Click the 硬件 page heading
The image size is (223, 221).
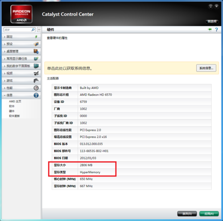coord(50,29)
